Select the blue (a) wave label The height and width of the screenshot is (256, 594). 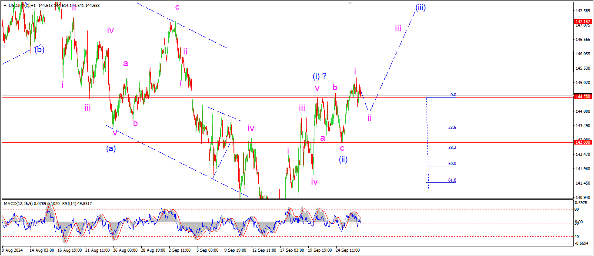coord(111,148)
